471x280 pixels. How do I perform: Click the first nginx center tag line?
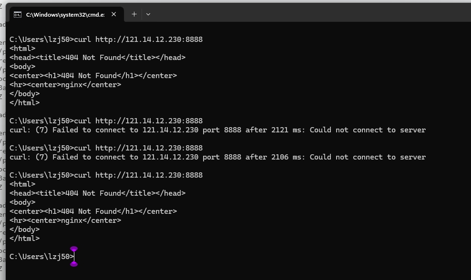point(65,85)
